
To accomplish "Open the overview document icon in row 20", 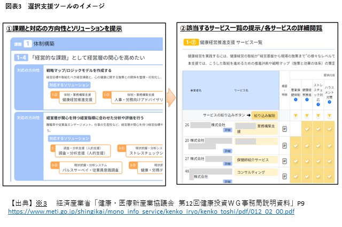I will [x=284, y=146].
